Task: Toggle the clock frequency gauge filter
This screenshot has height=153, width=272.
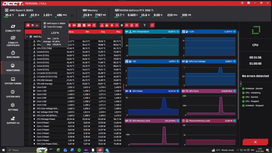Action: (x=127, y=25)
